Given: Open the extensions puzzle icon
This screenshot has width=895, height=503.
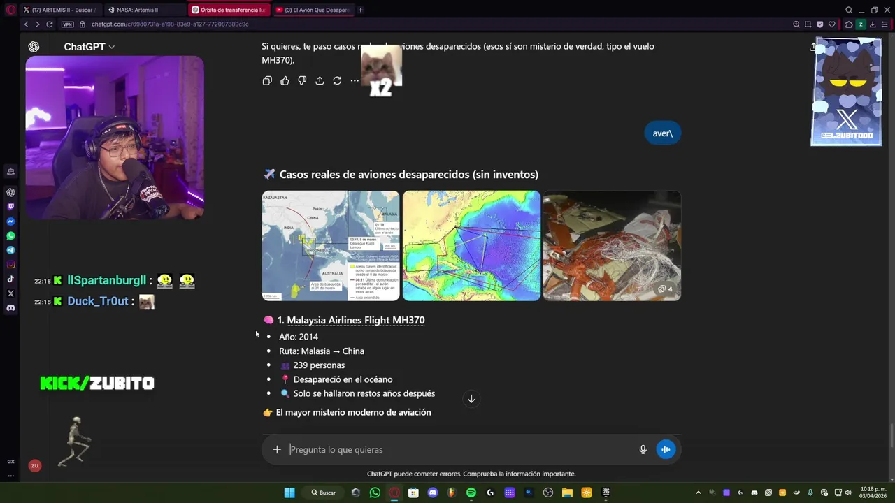Looking at the screenshot, I should pos(849,24).
